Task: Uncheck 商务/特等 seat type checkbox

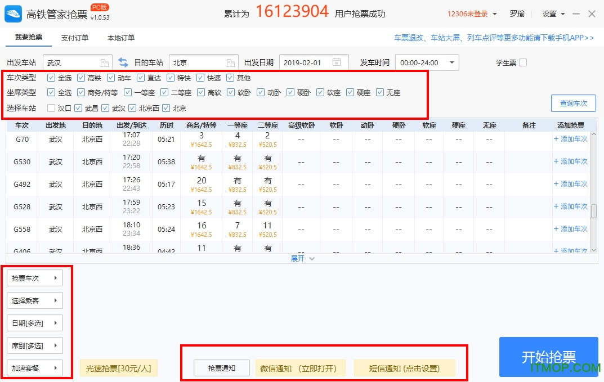Action: point(81,92)
